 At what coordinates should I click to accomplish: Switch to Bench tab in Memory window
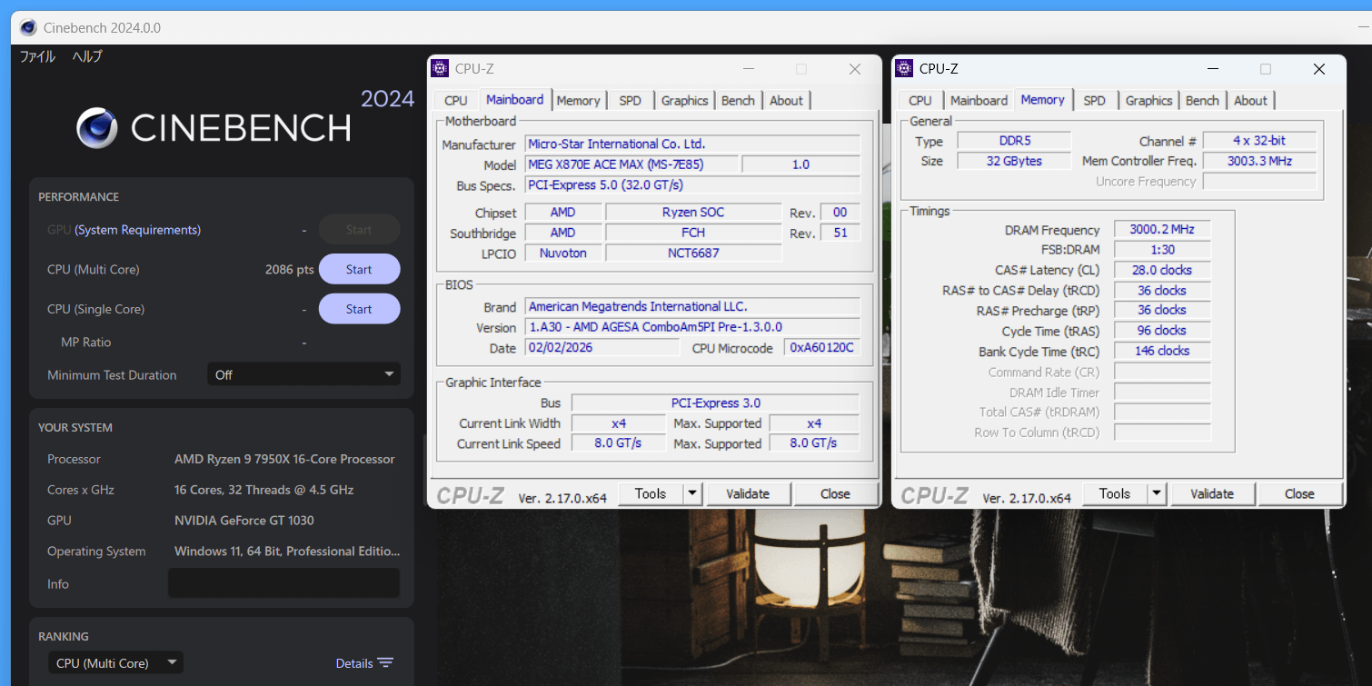coord(1202,101)
